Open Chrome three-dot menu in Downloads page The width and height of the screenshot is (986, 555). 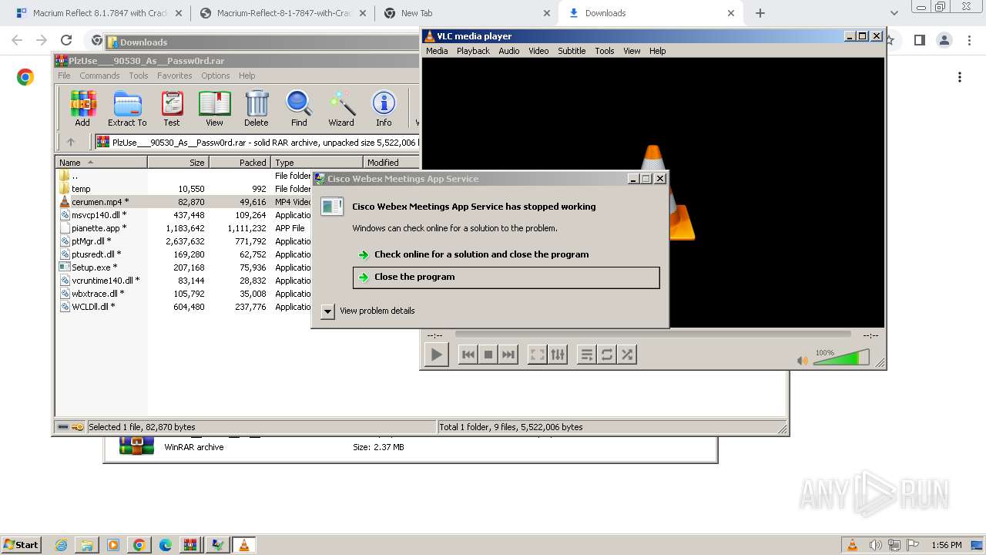pos(960,77)
